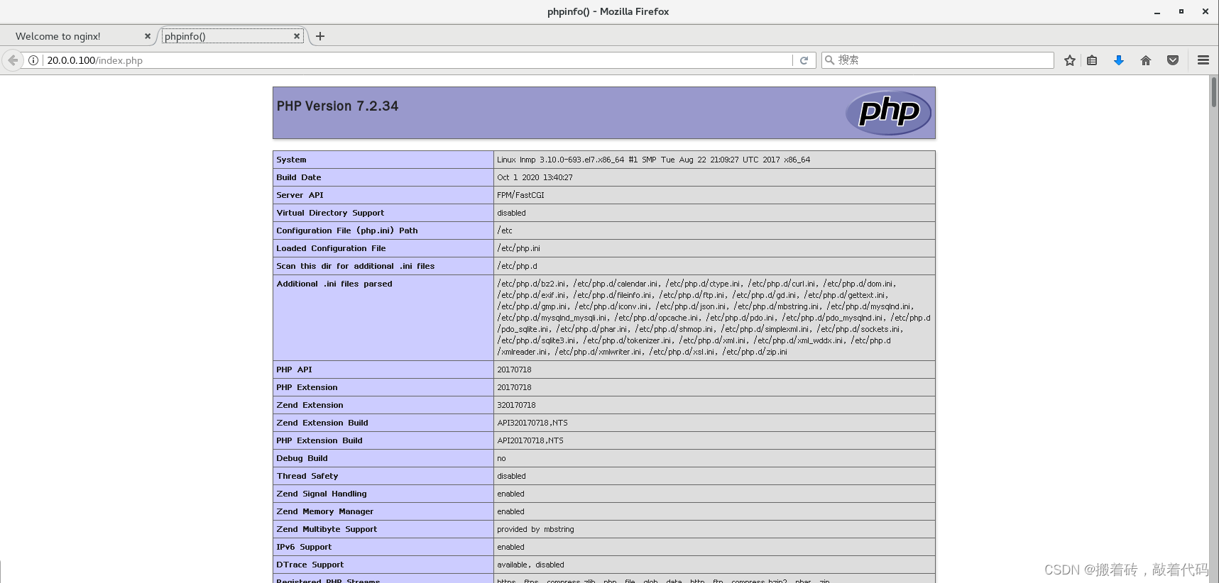Click the FPM/FastCGI value
The height and width of the screenshot is (583, 1219).
click(520, 195)
